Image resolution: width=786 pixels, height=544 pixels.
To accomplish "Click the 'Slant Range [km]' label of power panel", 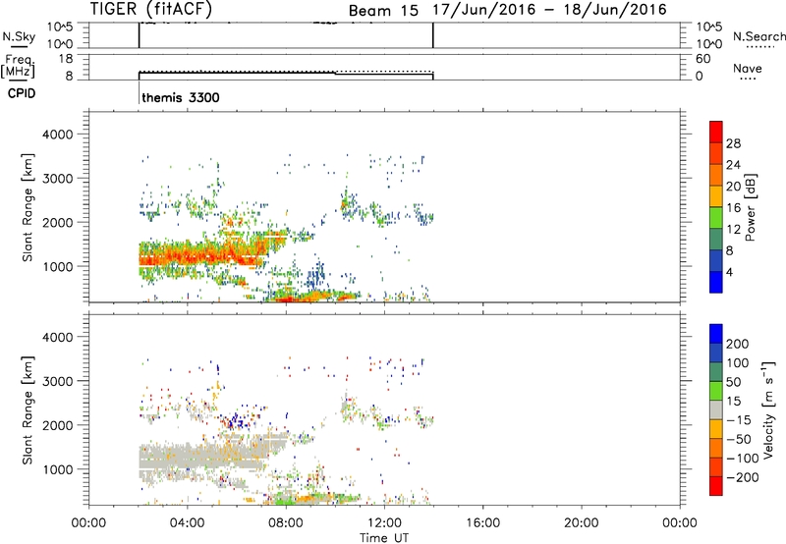I will point(28,207).
